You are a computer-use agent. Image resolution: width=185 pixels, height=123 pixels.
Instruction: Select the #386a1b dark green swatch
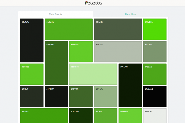[x=56, y=63]
